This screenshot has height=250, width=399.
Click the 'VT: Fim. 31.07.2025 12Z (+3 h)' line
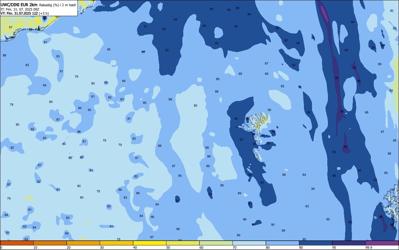pos(25,13)
